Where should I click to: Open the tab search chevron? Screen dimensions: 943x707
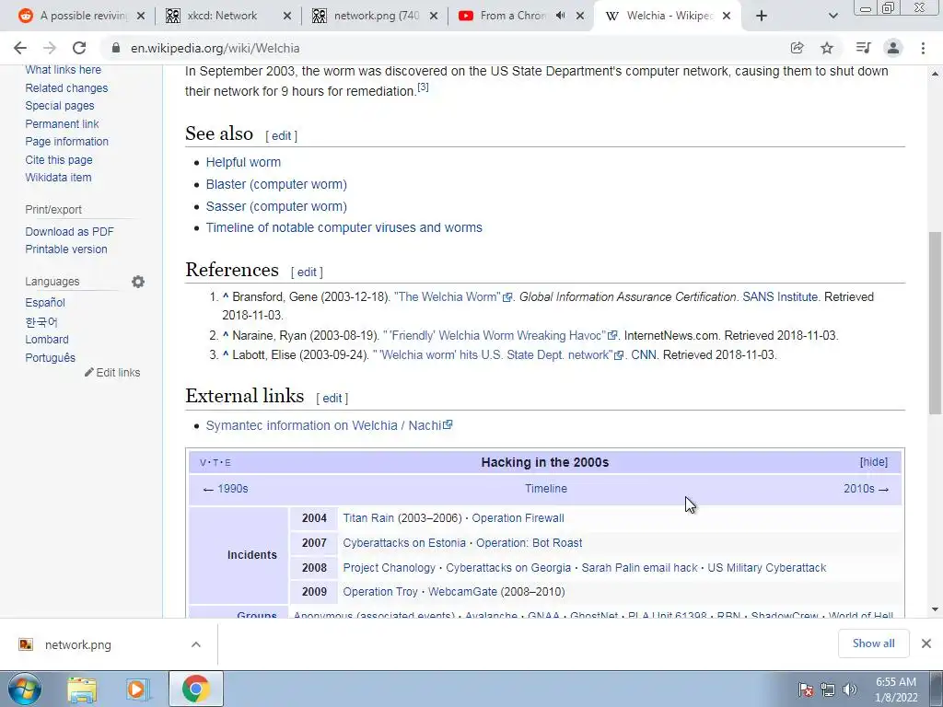click(832, 16)
